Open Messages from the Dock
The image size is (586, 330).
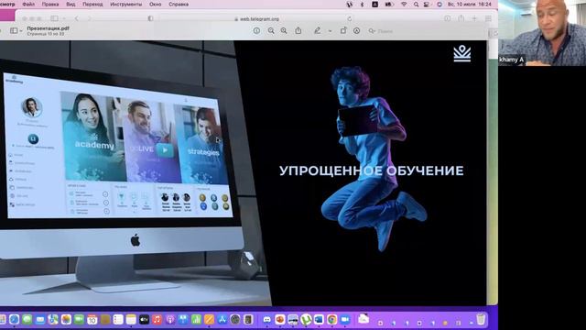coord(27,320)
